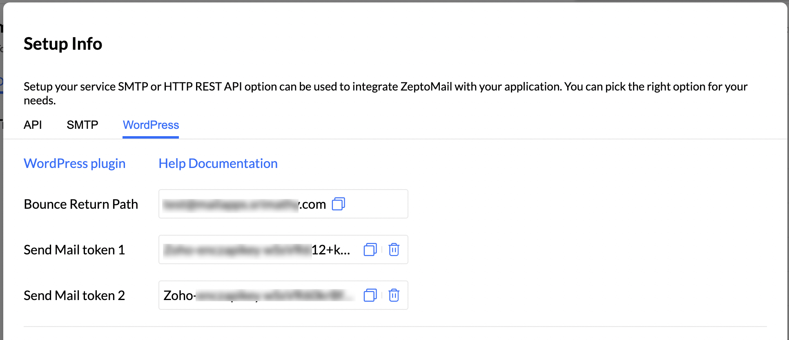Delete Send Mail token 2
Image resolution: width=789 pixels, height=340 pixels.
(x=394, y=295)
